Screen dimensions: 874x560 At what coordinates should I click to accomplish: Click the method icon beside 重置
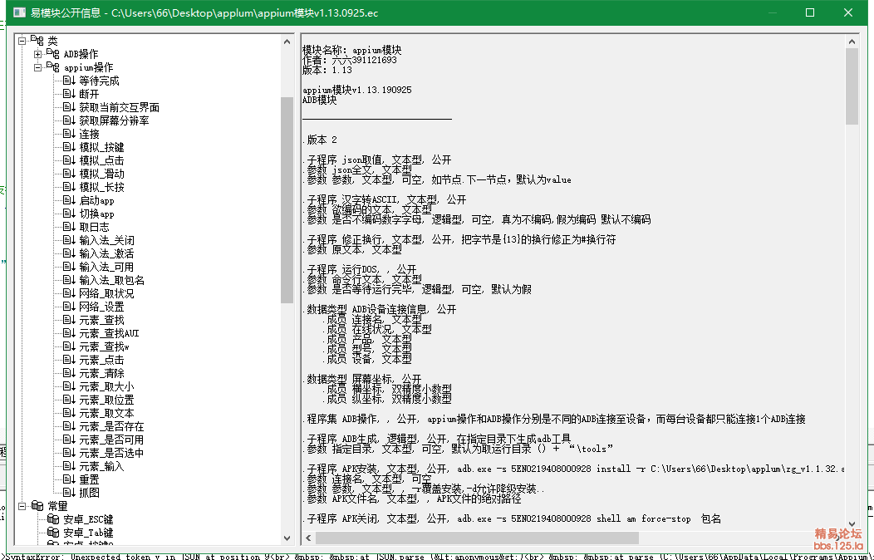tap(69, 479)
